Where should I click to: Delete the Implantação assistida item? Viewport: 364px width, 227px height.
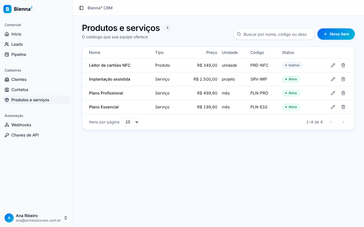pyautogui.click(x=343, y=79)
